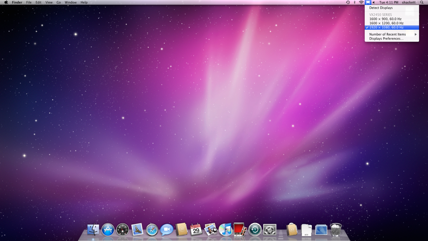Open Displays Preferences
The image size is (428, 241).
[386, 39]
